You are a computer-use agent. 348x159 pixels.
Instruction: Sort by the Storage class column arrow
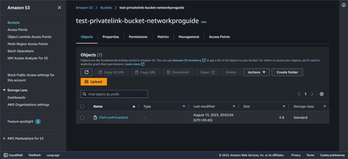(325, 106)
